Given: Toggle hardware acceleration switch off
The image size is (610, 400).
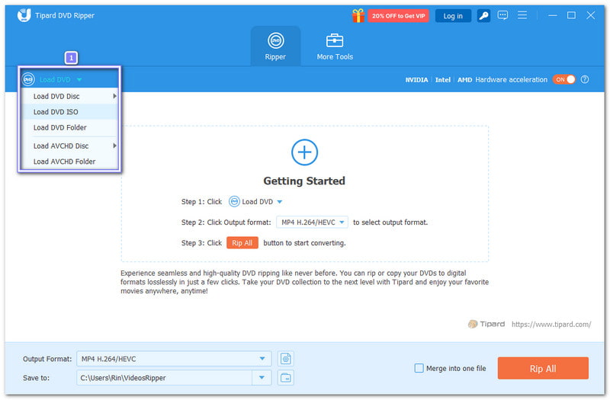Looking at the screenshot, I should pyautogui.click(x=563, y=79).
